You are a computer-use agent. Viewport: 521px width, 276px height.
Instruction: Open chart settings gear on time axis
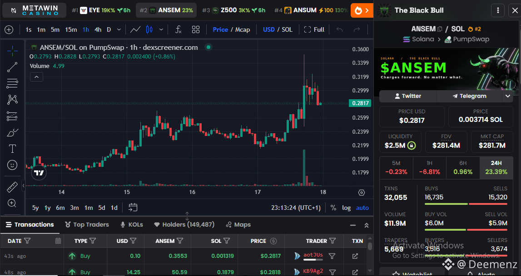(x=362, y=193)
